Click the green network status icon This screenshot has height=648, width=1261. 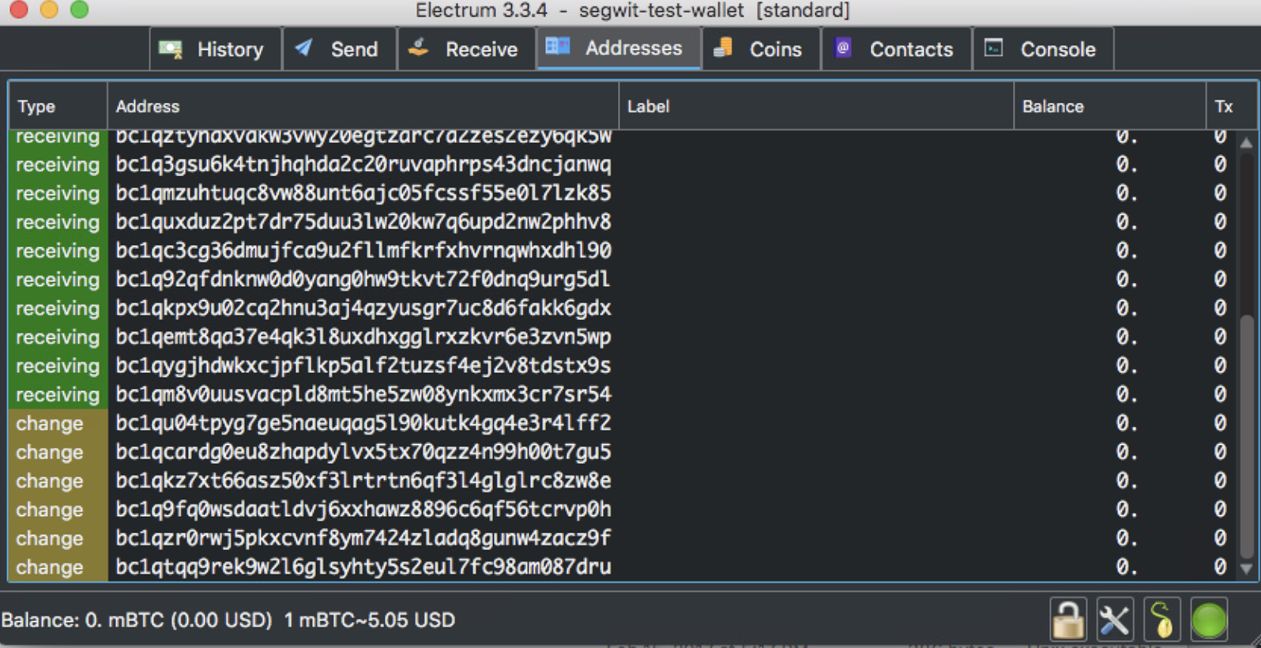(1209, 620)
